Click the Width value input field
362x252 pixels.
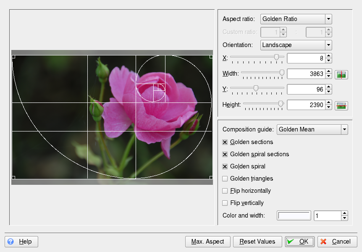pos(306,74)
